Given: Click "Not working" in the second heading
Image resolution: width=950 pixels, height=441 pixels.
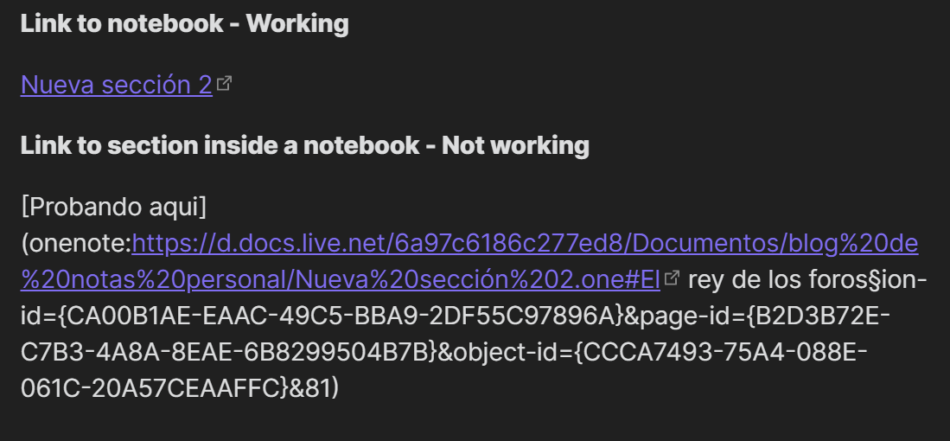Looking at the screenshot, I should coord(515,145).
